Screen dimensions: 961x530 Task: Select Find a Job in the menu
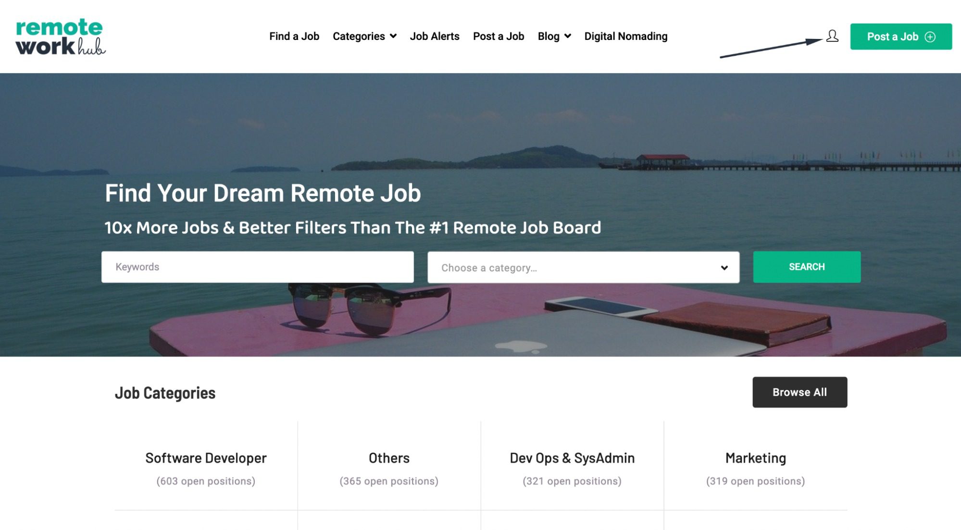[x=295, y=36]
